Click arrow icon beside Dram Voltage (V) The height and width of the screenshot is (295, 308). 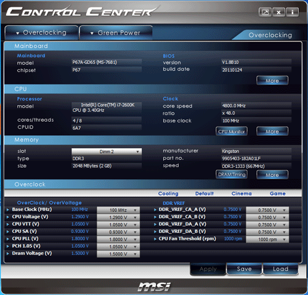click(8, 254)
